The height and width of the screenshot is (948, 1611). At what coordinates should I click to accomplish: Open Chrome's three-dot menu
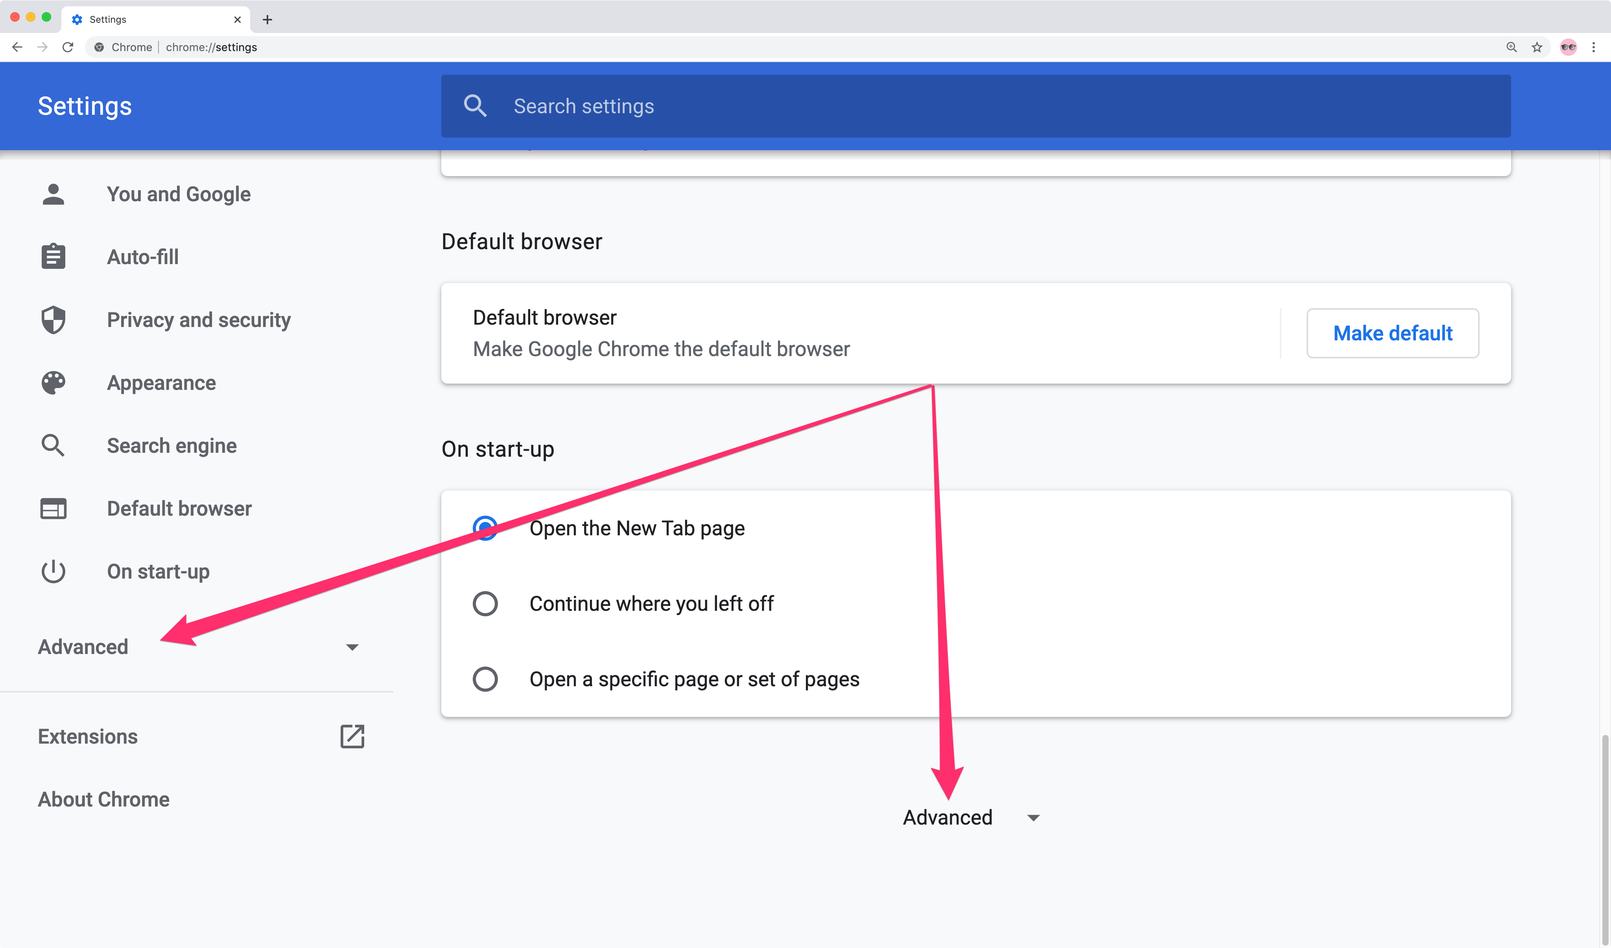(1594, 47)
